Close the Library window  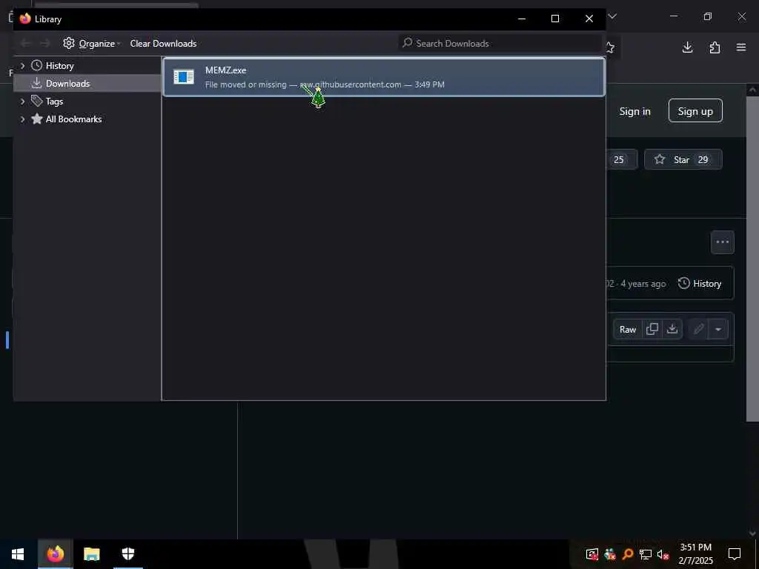tap(589, 19)
